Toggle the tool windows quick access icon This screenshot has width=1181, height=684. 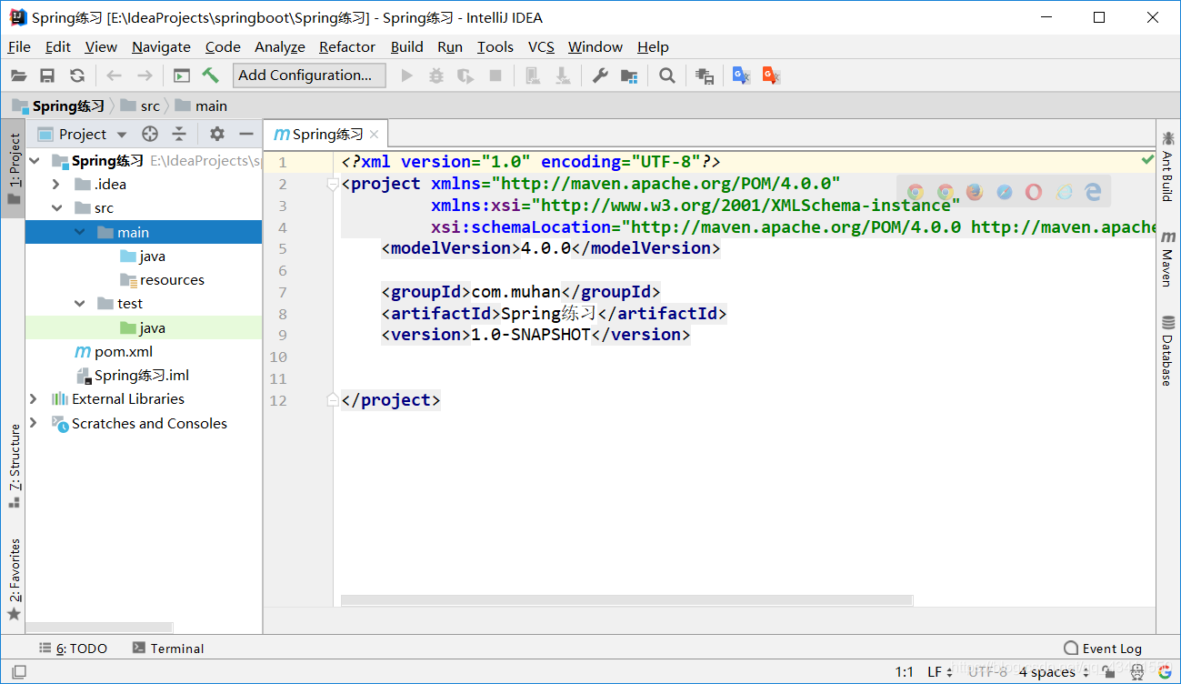pos(18,672)
